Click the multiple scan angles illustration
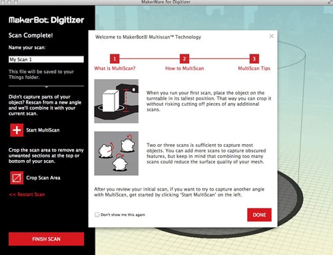 point(117,153)
